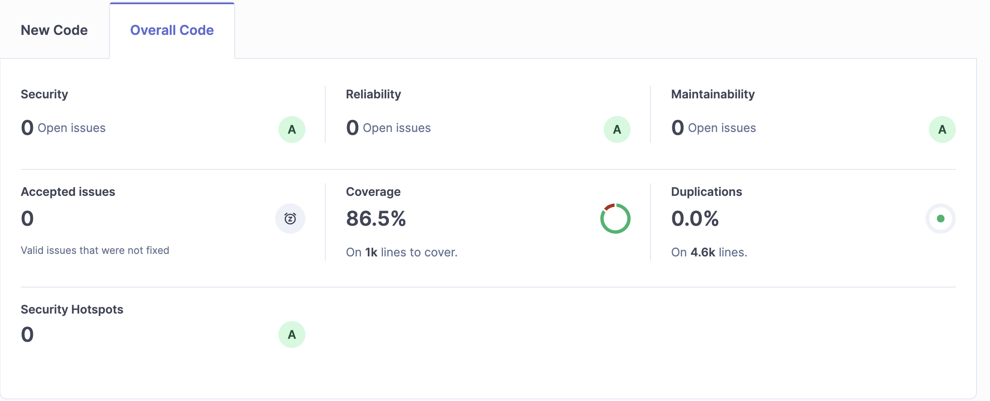Click the Coverage donut chart indicator
Viewport: 990px width, 401px height.
(615, 219)
